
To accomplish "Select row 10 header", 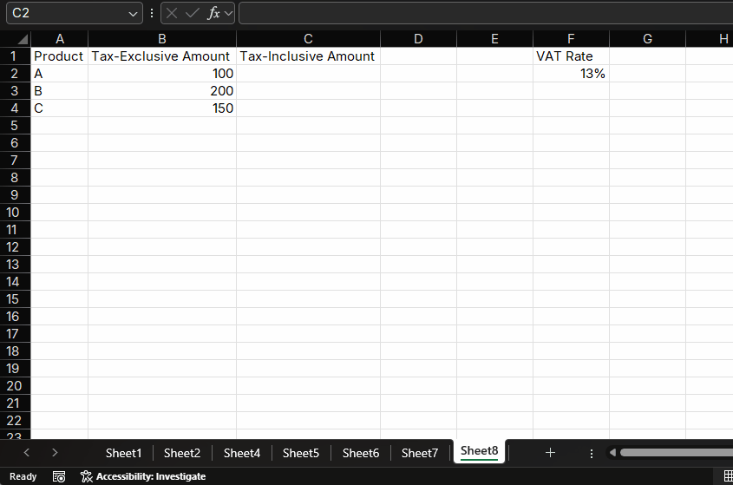I will click(15, 213).
